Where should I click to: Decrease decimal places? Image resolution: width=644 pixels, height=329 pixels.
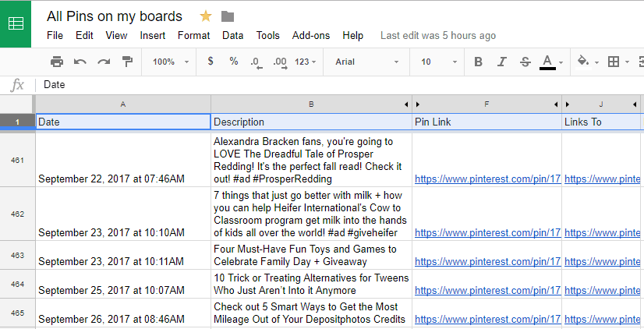click(x=257, y=62)
